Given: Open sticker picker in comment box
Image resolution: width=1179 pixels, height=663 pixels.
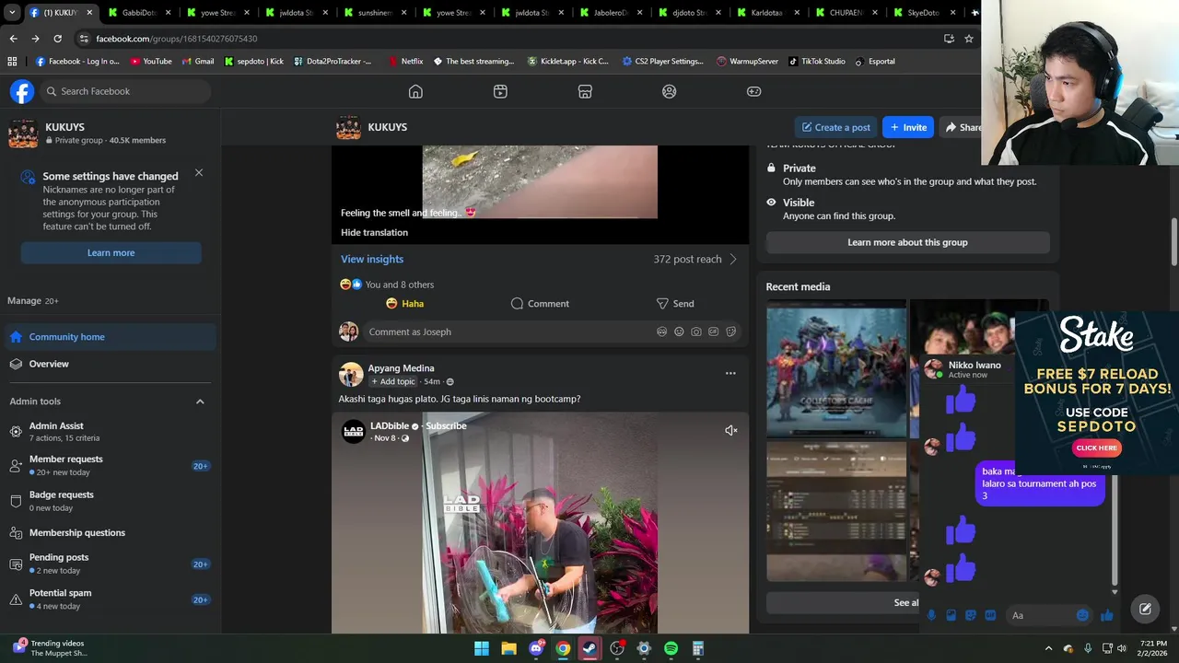Looking at the screenshot, I should click(730, 331).
